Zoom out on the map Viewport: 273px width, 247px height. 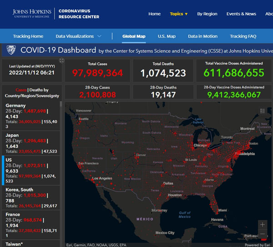pyautogui.click(x=262, y=234)
